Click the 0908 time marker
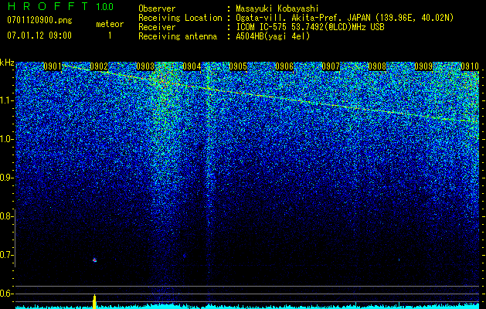Screen dimensions: 486x309 [x=377, y=66]
